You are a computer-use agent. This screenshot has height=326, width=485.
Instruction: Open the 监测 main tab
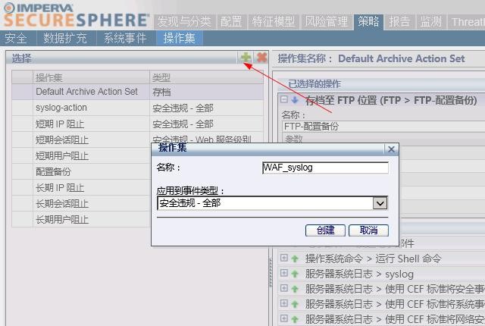431,22
